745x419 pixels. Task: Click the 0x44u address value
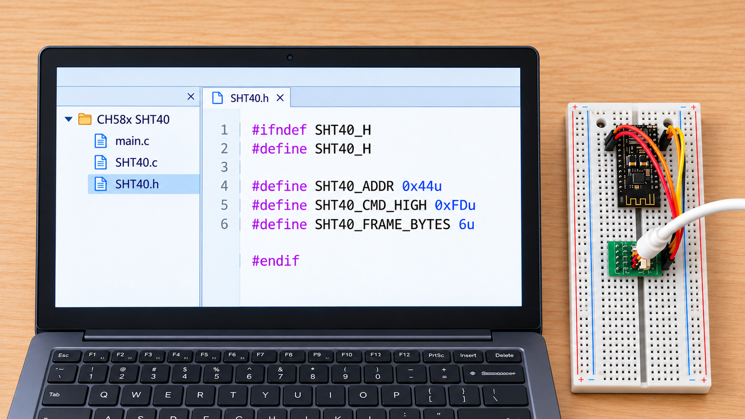[422, 186]
